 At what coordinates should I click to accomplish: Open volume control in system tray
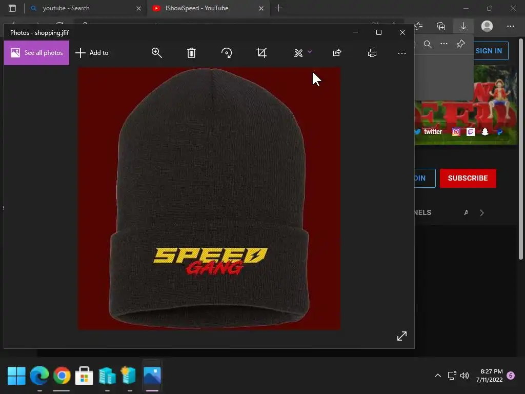click(x=465, y=376)
